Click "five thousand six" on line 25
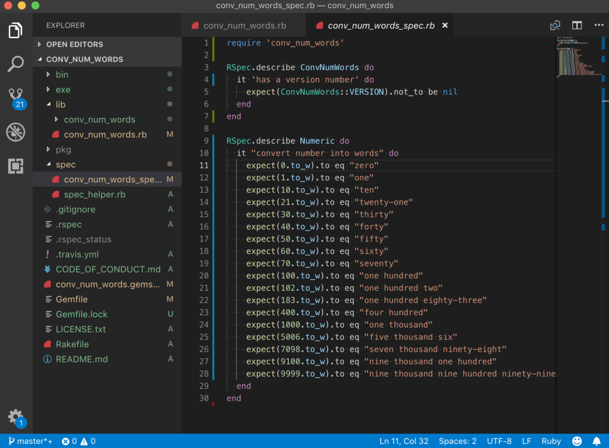Image resolution: width=609 pixels, height=448 pixels. [x=410, y=337]
